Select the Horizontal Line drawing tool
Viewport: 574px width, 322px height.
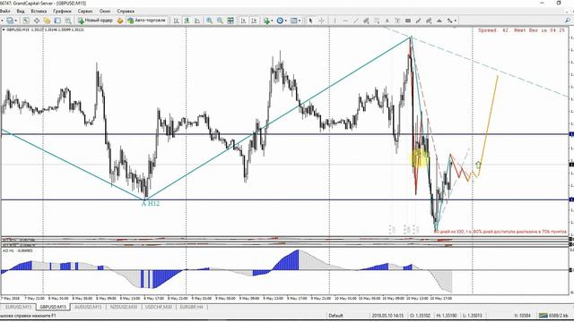[x=345, y=21]
